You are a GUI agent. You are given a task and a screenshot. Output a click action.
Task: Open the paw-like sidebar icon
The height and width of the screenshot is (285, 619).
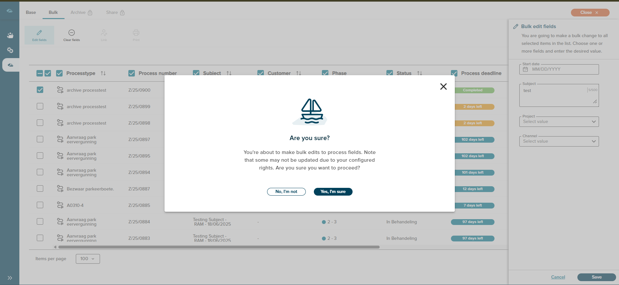click(x=10, y=35)
